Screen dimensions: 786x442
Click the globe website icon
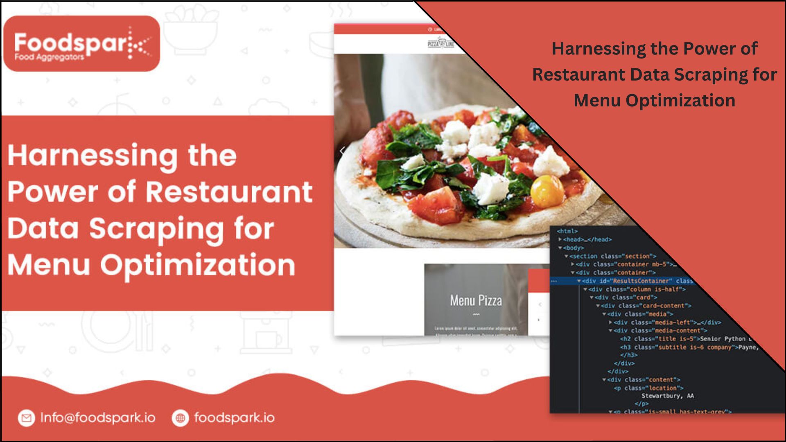tap(180, 418)
